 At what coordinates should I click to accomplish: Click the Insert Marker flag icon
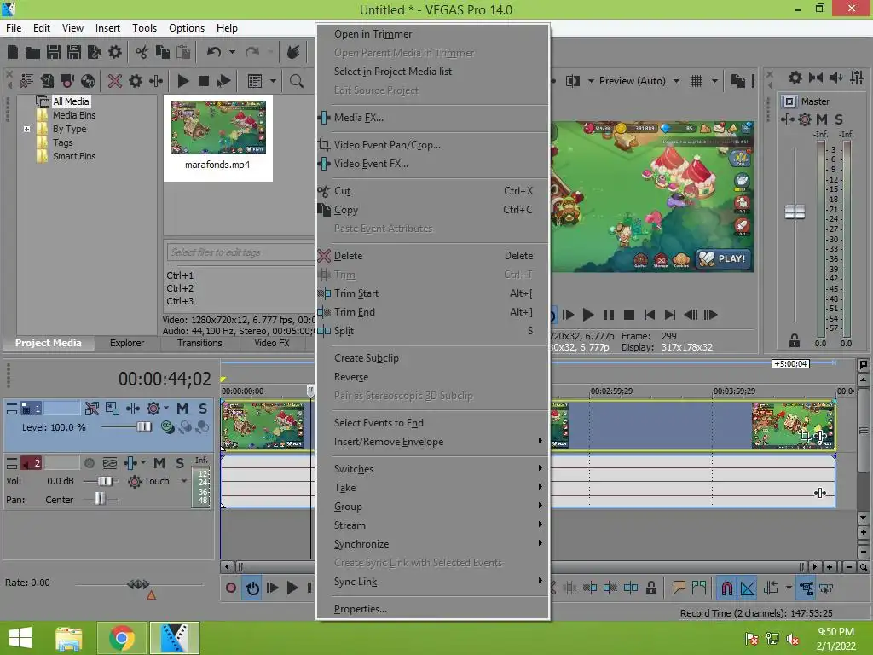(679, 588)
